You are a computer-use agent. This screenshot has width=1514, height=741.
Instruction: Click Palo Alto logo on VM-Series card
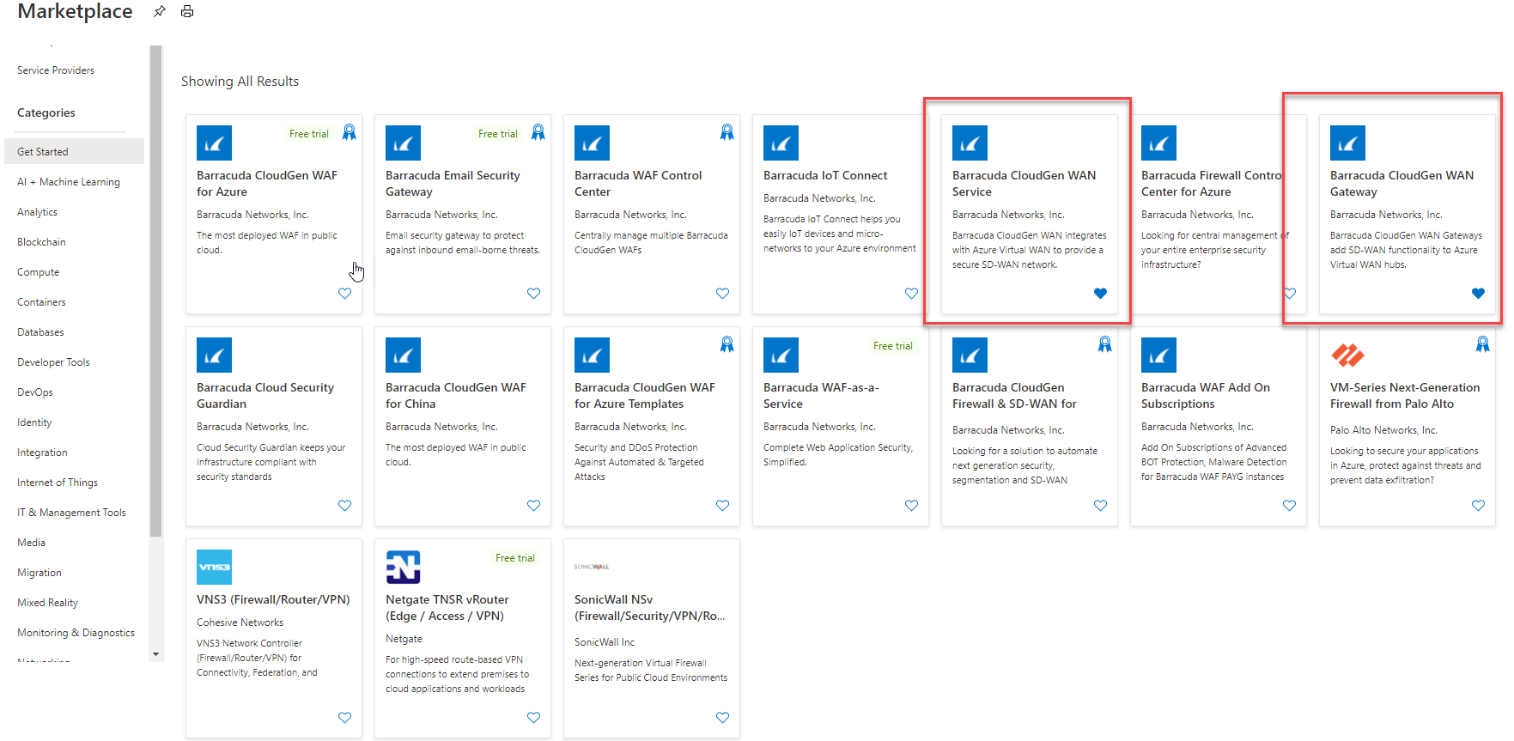point(1347,355)
